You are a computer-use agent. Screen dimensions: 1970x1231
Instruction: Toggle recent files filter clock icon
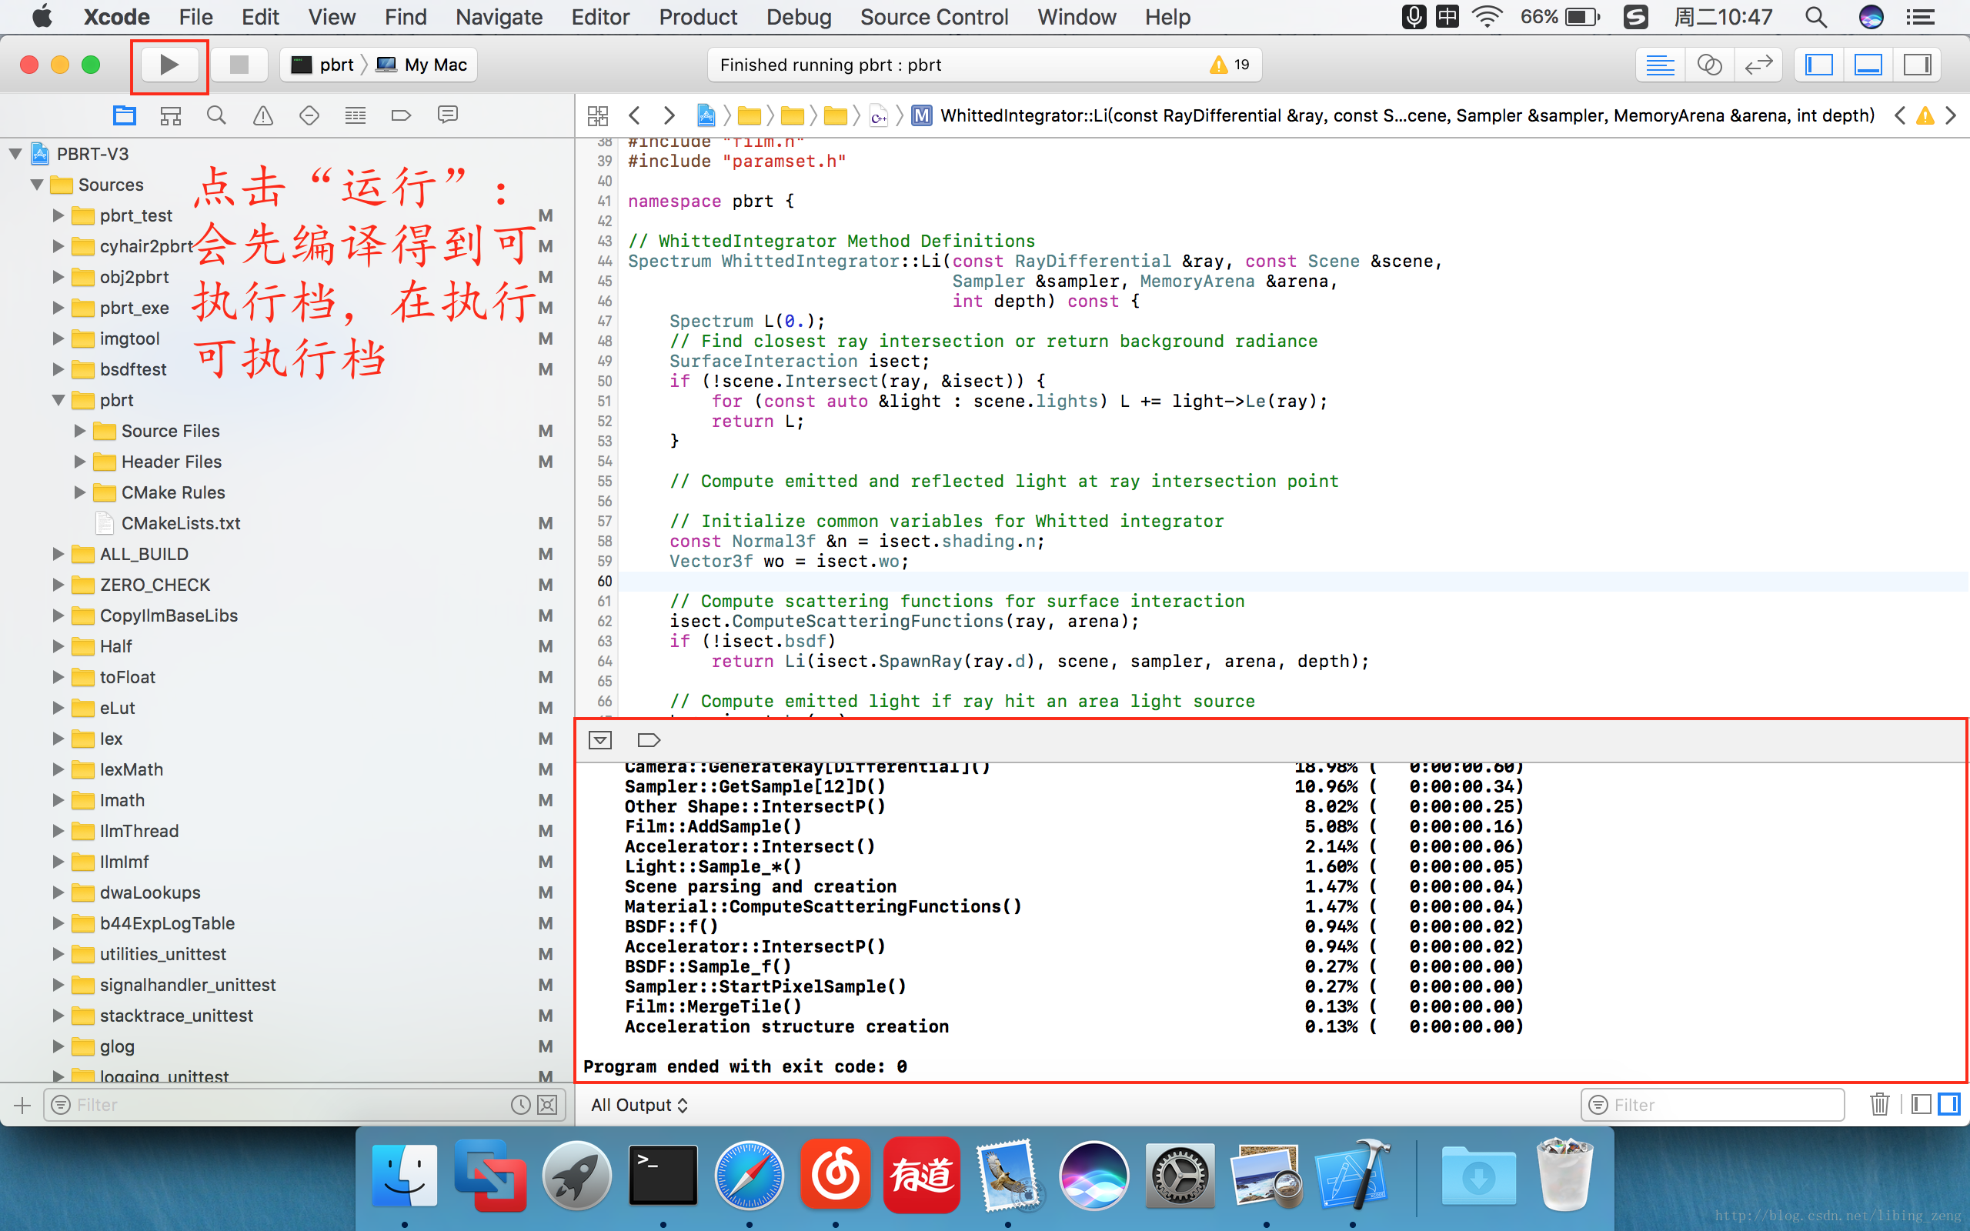[x=521, y=1105]
